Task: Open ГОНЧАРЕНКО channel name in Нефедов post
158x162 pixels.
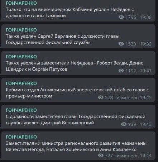Action: pyautogui.click(x=21, y=3)
